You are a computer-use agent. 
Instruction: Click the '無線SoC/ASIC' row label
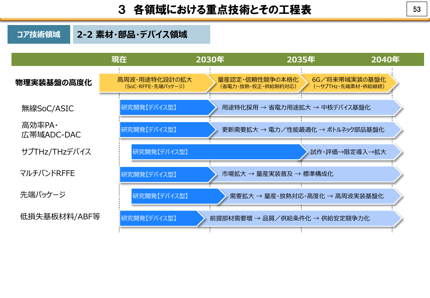pos(48,108)
